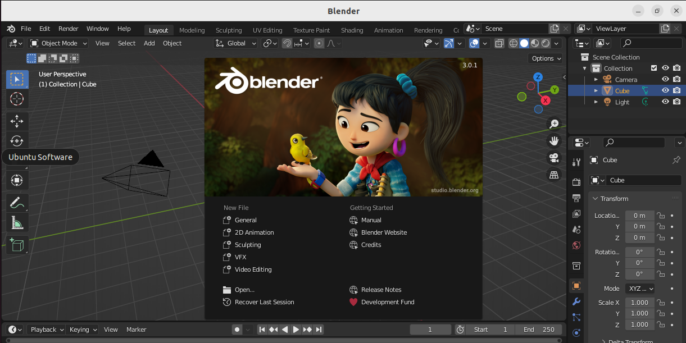Open the Render Properties tab
This screenshot has width=686, height=343.
pos(576,181)
